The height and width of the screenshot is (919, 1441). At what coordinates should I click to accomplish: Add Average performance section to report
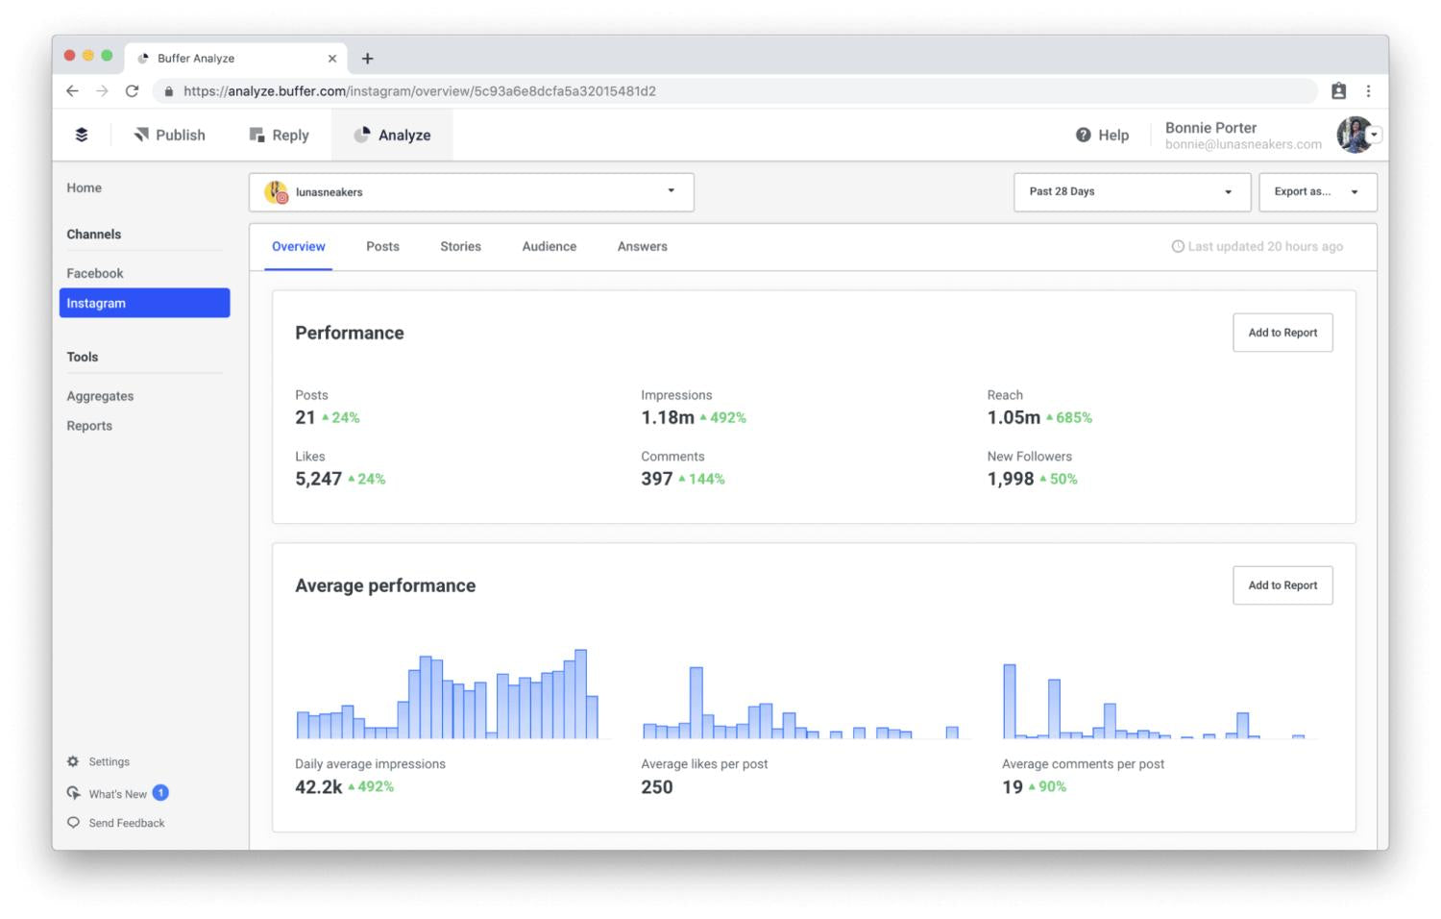(1282, 585)
